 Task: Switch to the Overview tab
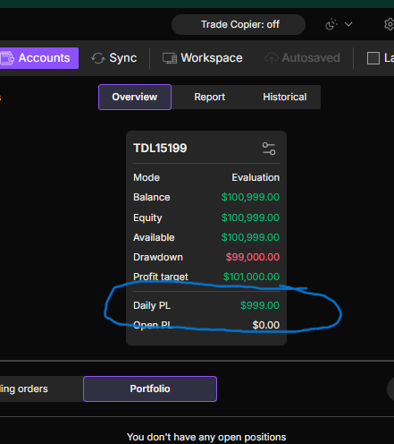[135, 97]
